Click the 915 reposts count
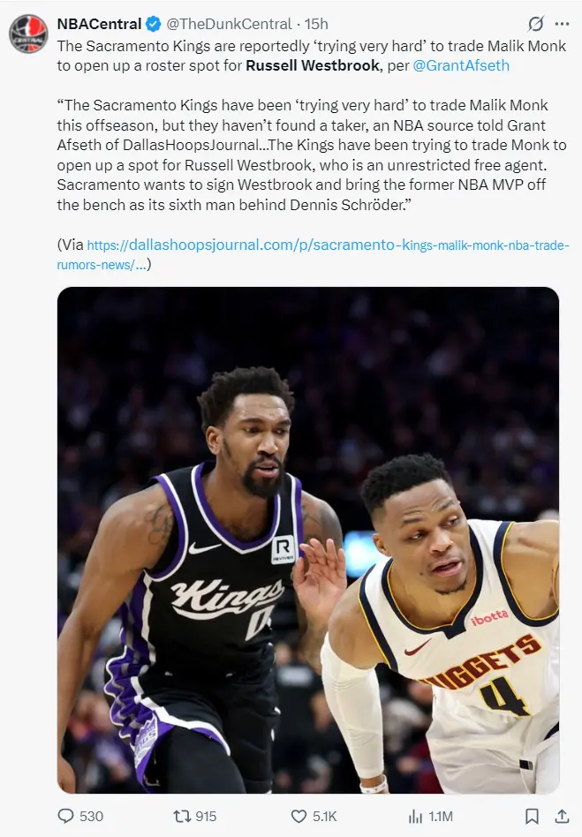 tap(206, 816)
